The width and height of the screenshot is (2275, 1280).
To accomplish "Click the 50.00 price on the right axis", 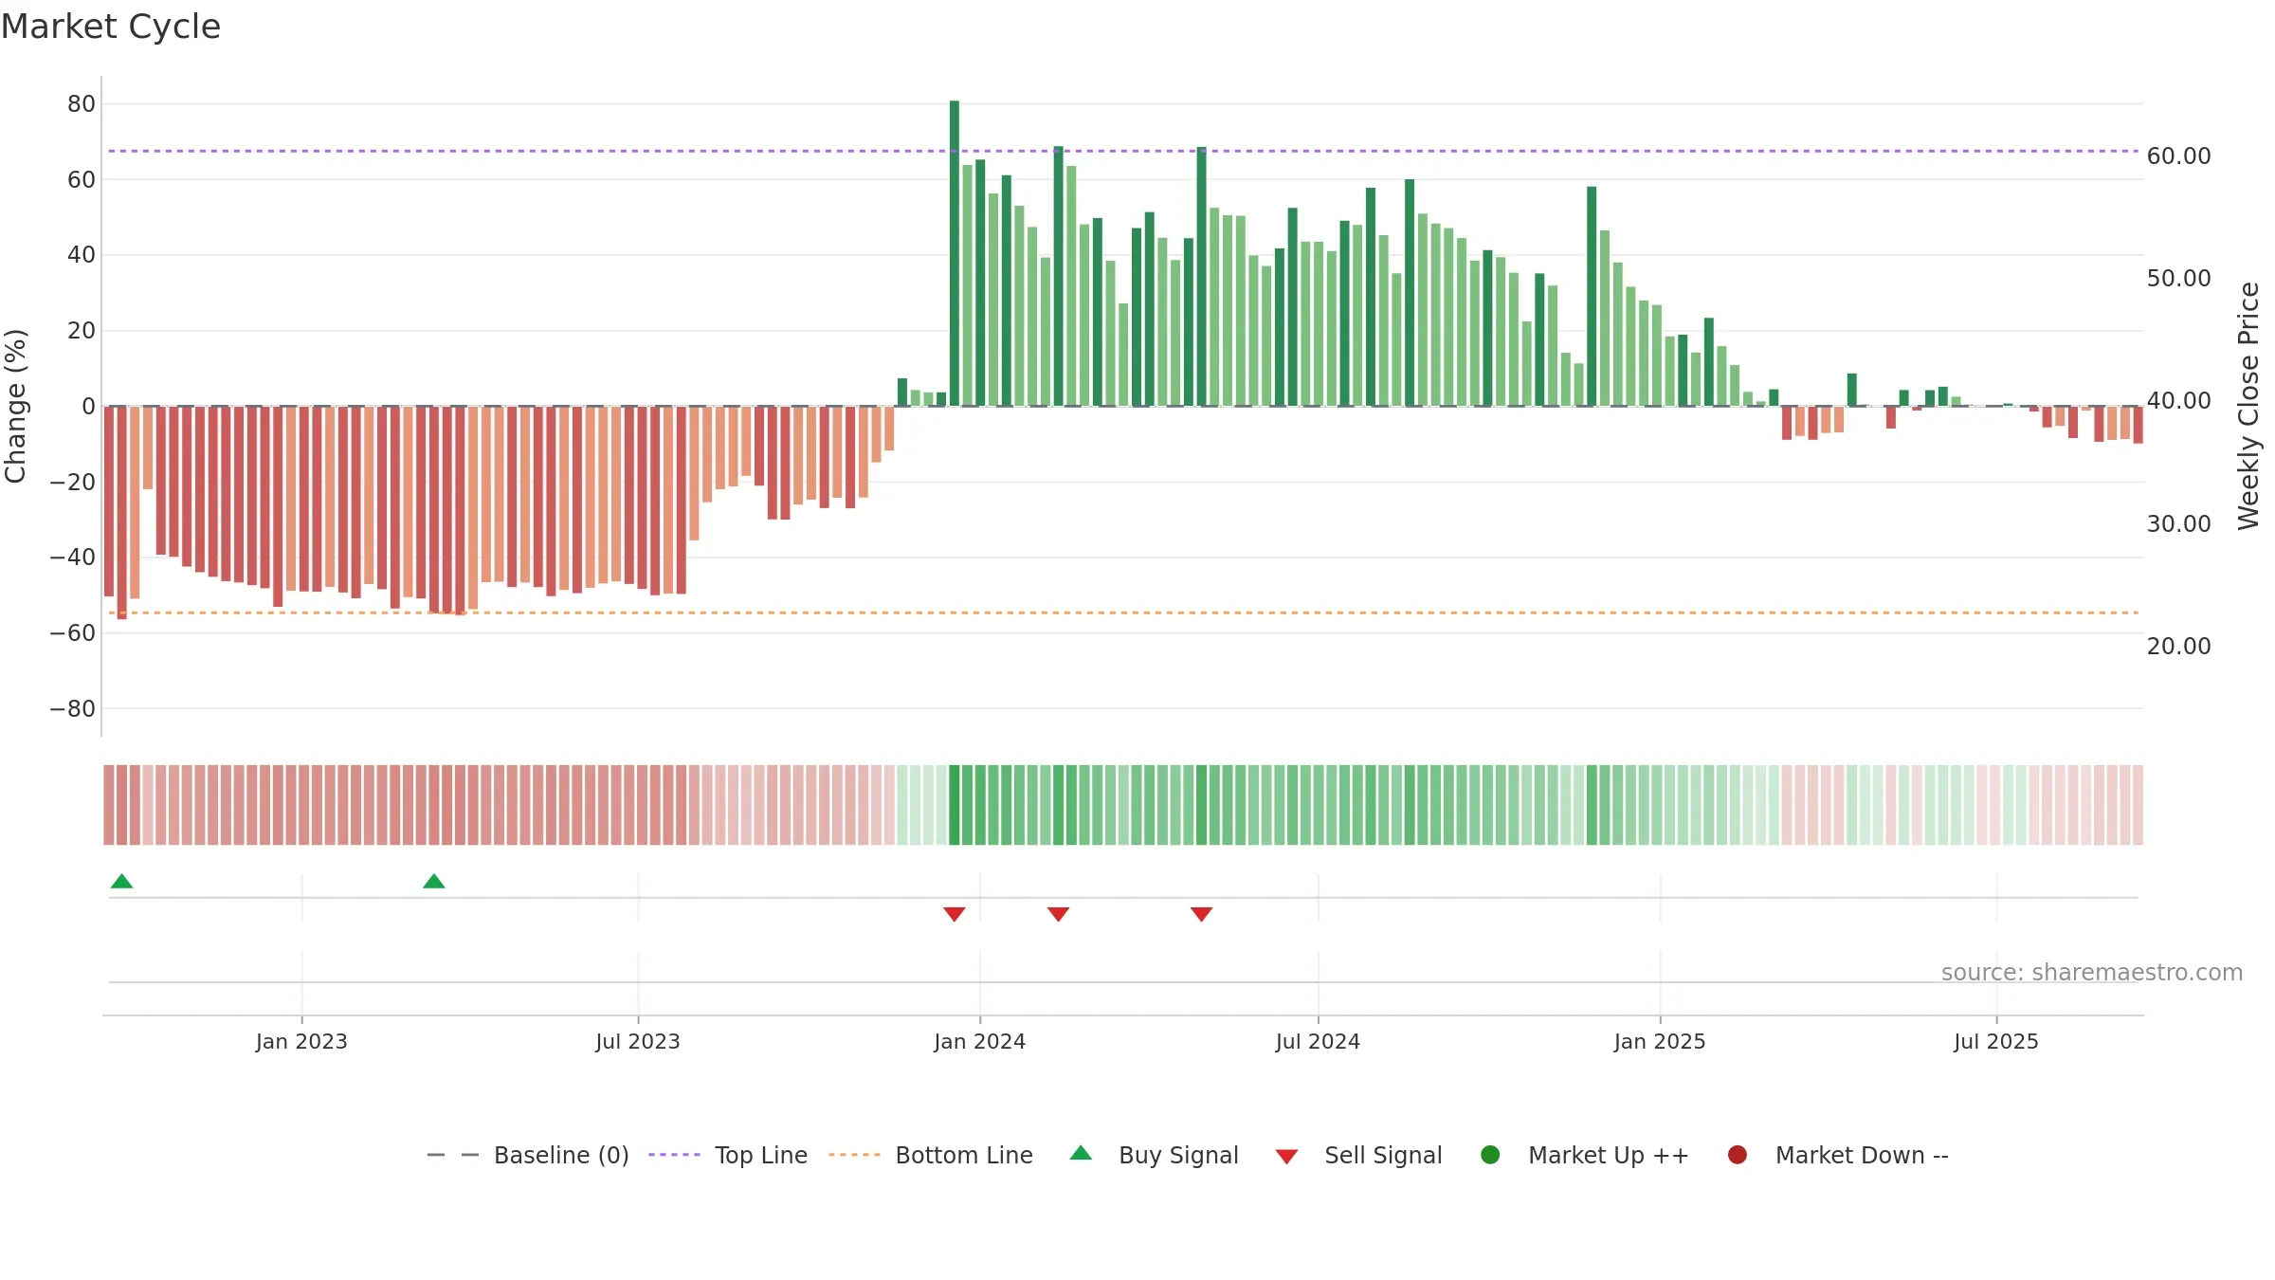I will [2178, 278].
